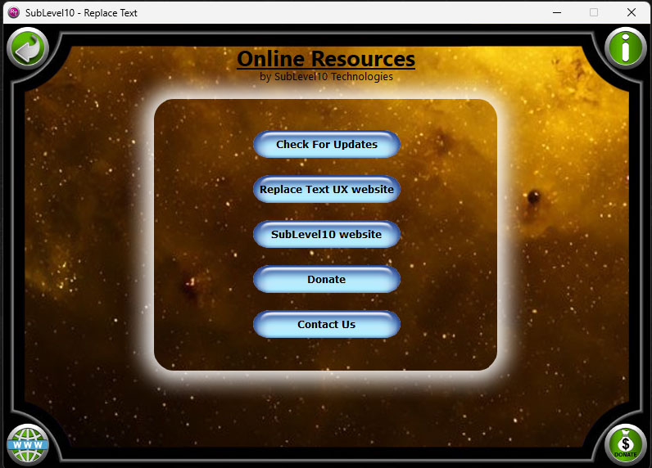Click the app icon in title bar
Screen dimensions: 652x468
(x=13, y=12)
